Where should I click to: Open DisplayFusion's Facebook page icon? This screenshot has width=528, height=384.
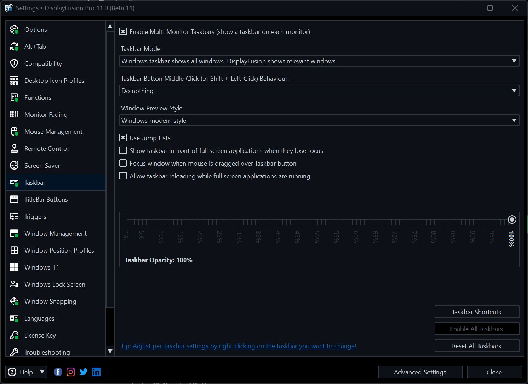tap(58, 372)
